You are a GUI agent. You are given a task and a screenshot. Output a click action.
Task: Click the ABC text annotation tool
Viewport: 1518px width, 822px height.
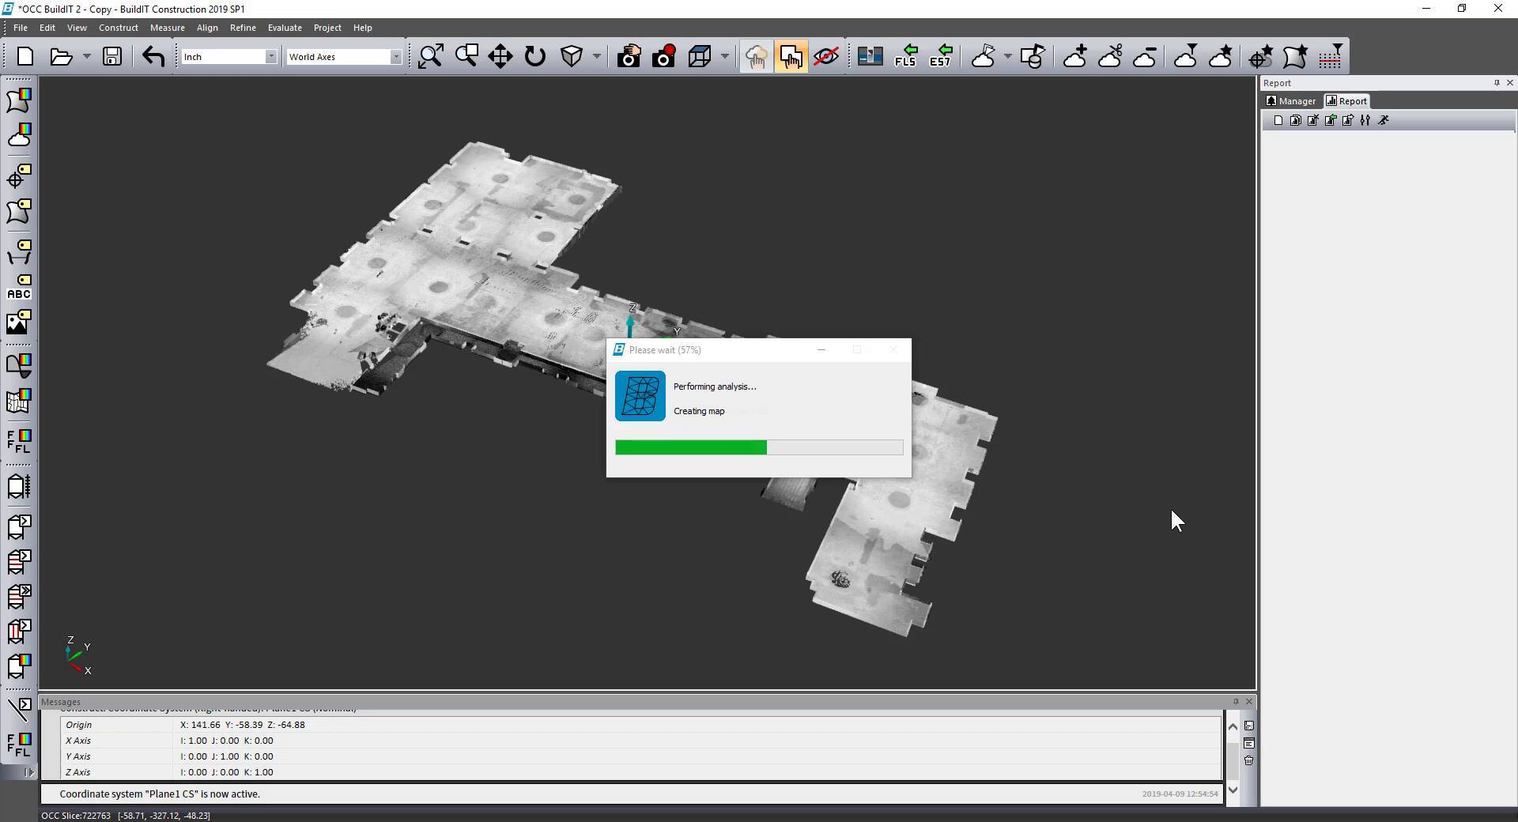(x=19, y=288)
